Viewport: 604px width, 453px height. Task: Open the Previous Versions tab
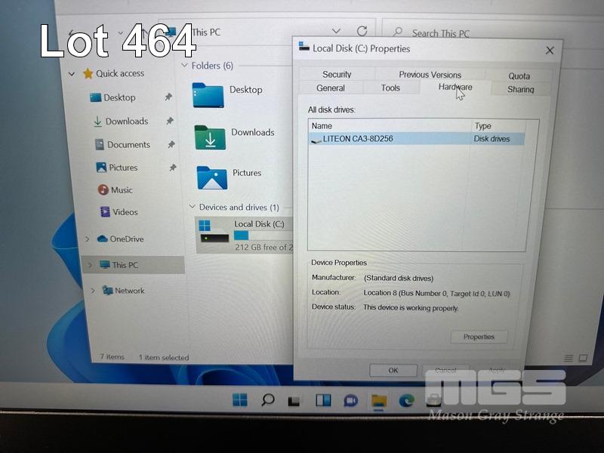point(430,74)
